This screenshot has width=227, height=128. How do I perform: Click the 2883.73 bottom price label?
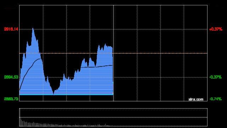11,99
